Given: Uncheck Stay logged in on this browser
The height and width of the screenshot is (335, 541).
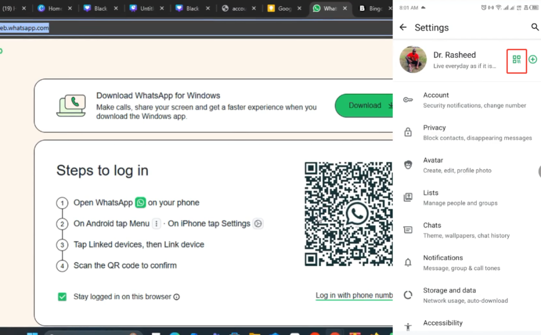Looking at the screenshot, I should click(x=62, y=297).
